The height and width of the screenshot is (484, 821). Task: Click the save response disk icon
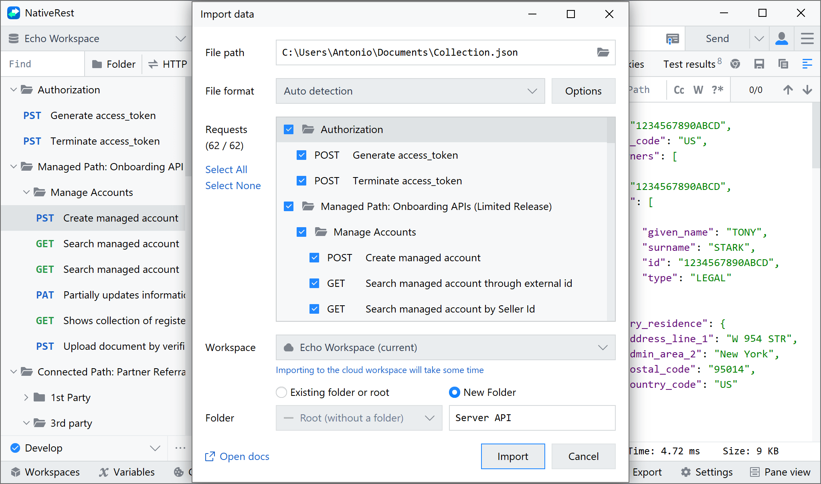pos(759,64)
